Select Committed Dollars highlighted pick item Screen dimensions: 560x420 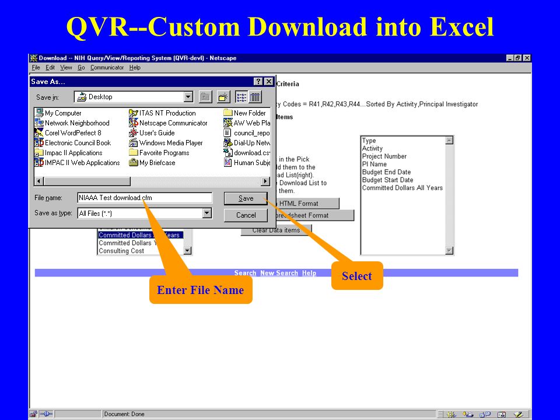click(141, 235)
